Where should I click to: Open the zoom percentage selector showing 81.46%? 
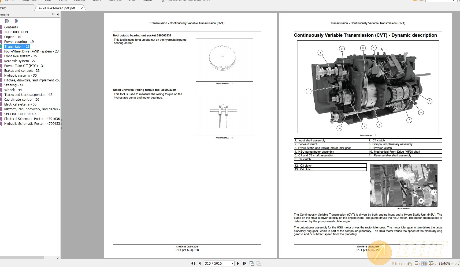(445, 263)
